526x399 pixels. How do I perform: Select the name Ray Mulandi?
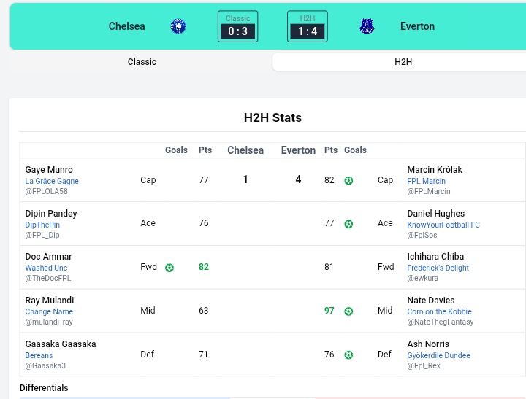click(50, 301)
